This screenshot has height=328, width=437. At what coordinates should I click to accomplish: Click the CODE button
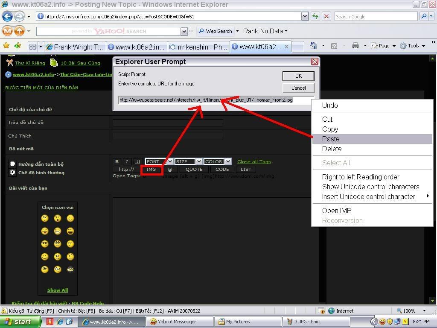222,169
